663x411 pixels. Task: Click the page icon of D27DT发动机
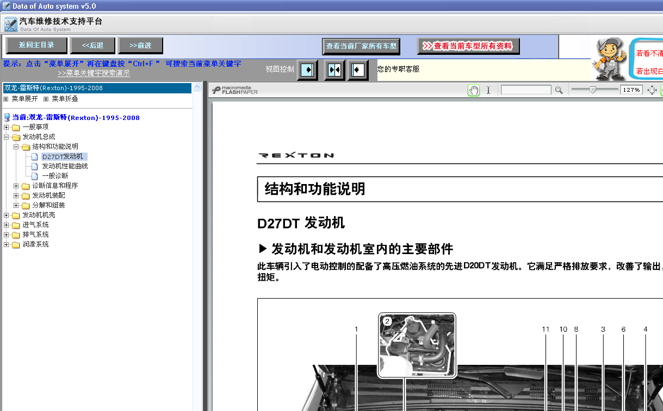point(35,156)
